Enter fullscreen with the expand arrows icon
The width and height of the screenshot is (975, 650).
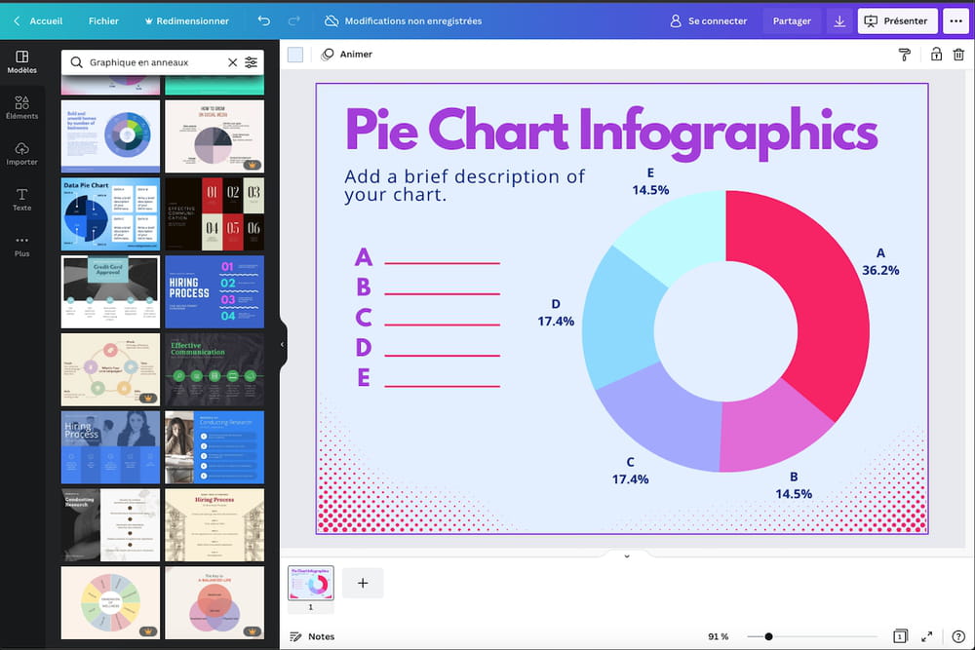(x=927, y=636)
